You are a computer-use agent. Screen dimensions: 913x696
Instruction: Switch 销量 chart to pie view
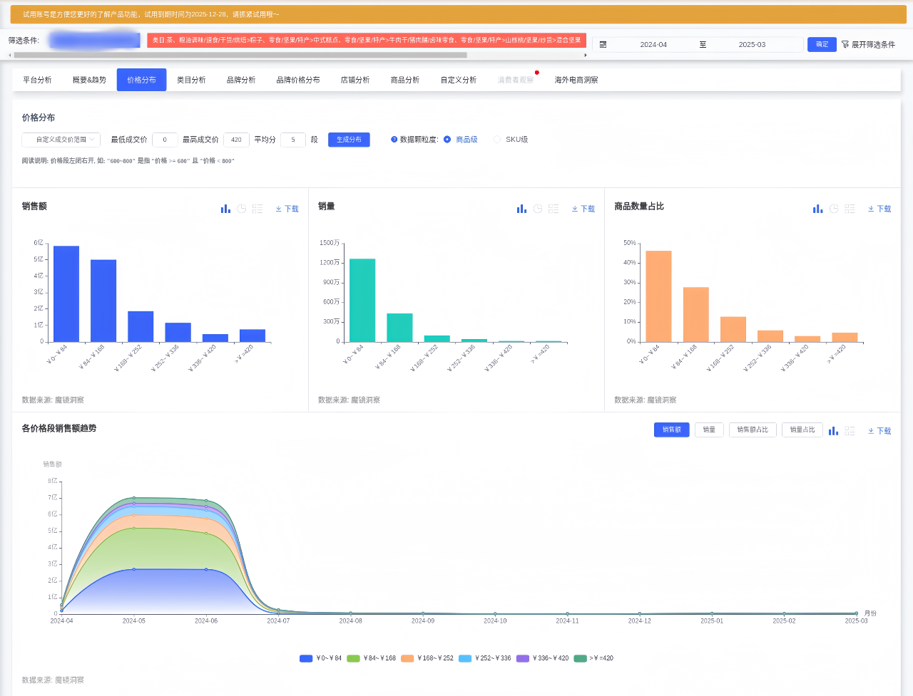pos(538,209)
